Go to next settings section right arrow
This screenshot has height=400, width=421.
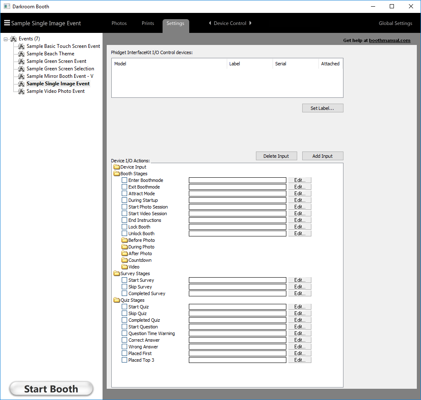[250, 23]
